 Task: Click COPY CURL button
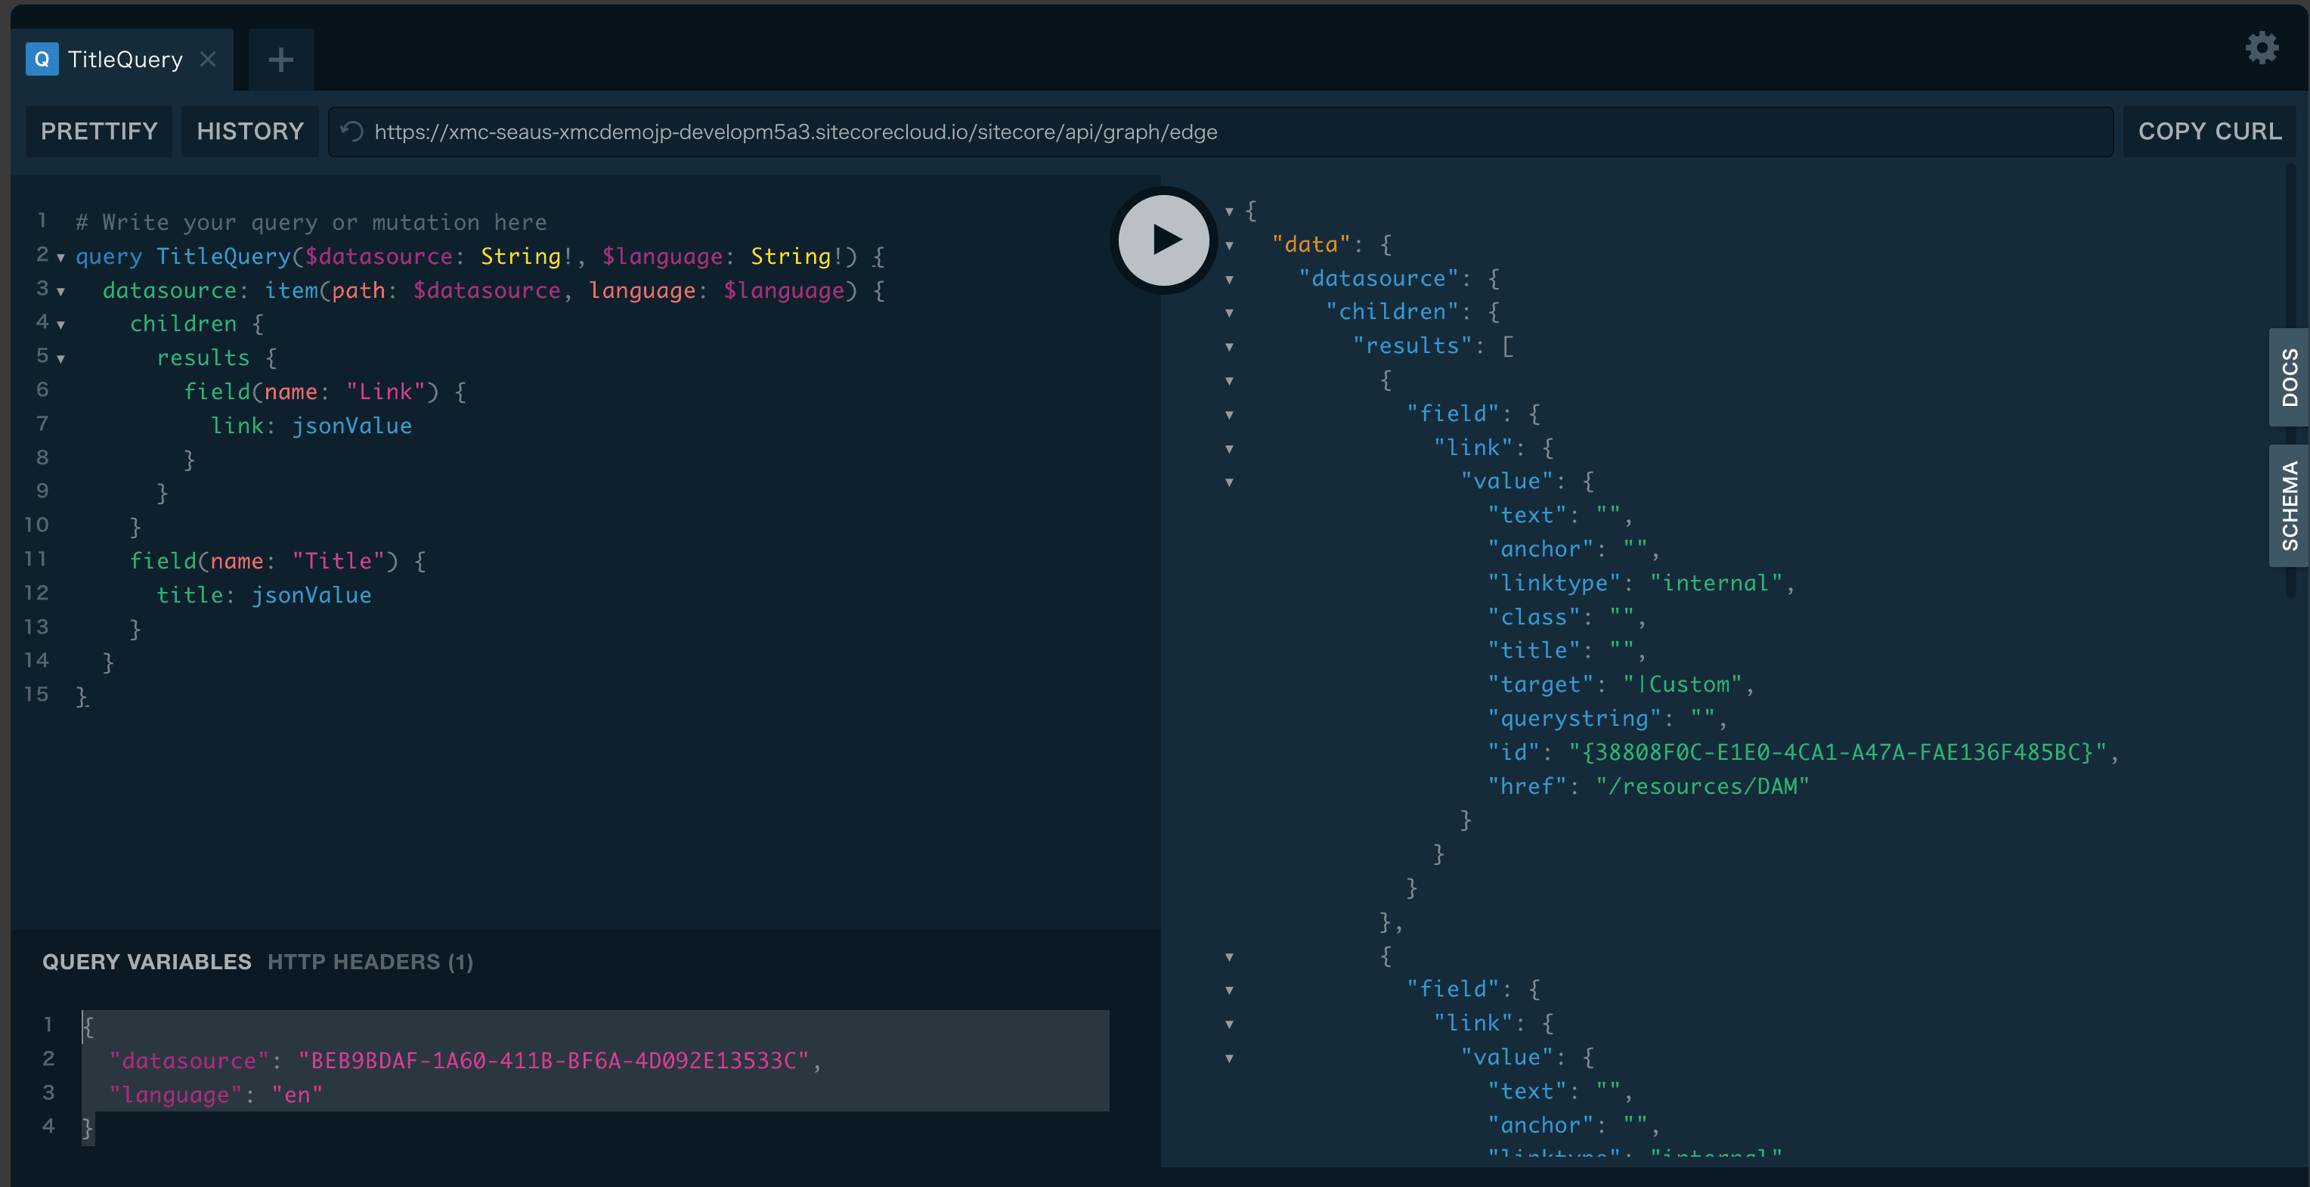pos(2209,132)
